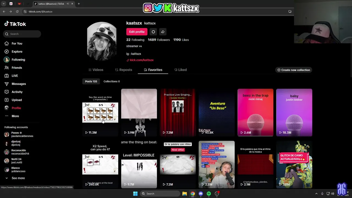Open the GLITCH DE CAMO ACTUALIZADA video
The image size is (352, 198).
click(294, 164)
